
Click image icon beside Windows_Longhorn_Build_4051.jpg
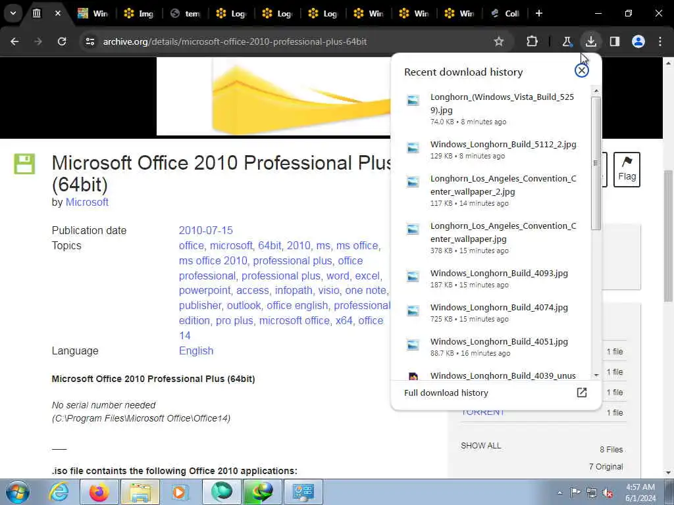pyautogui.click(x=413, y=345)
